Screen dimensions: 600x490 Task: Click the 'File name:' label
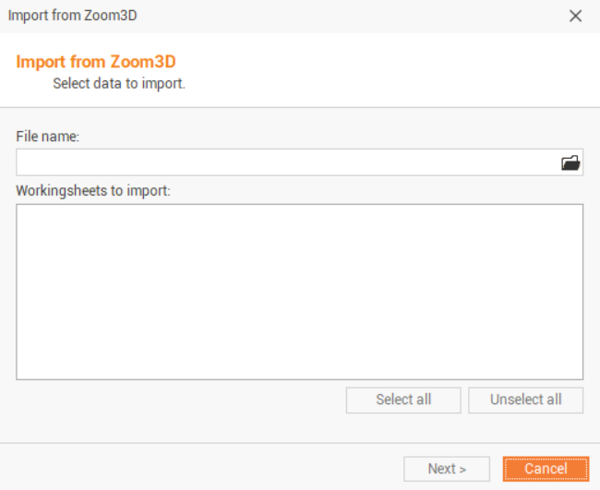[x=48, y=136]
